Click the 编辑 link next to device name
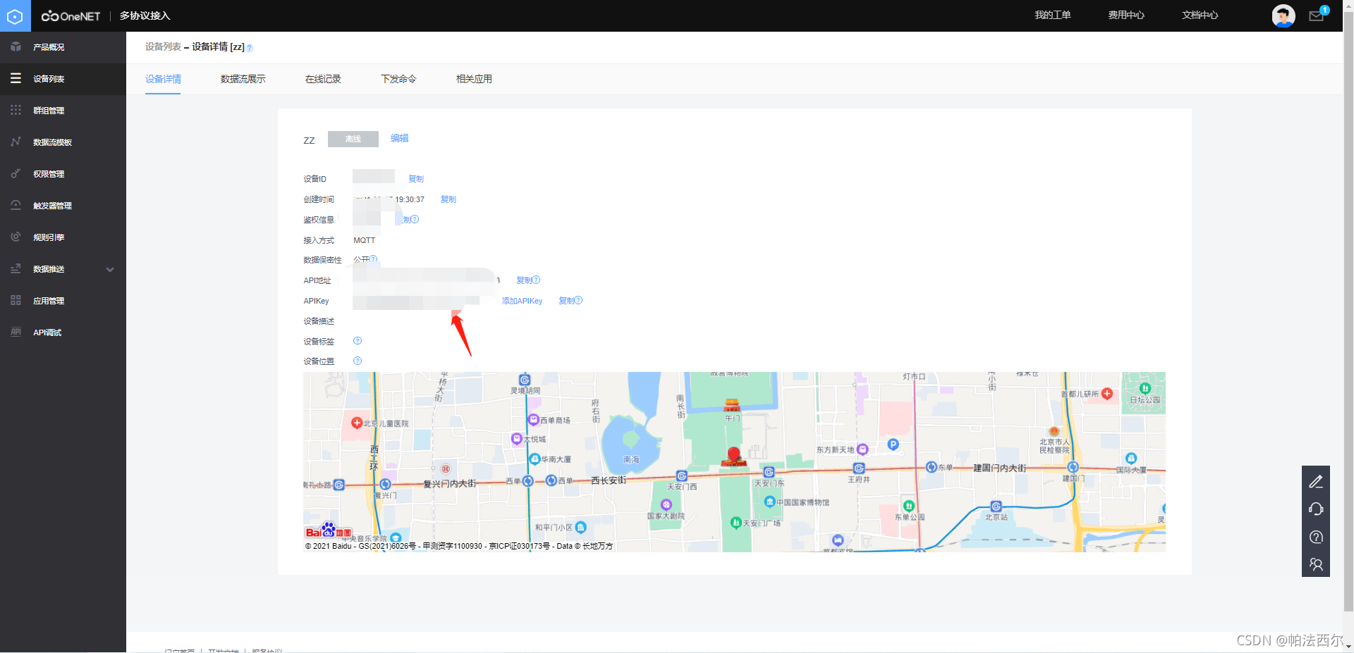Image resolution: width=1354 pixels, height=653 pixels. (x=400, y=138)
